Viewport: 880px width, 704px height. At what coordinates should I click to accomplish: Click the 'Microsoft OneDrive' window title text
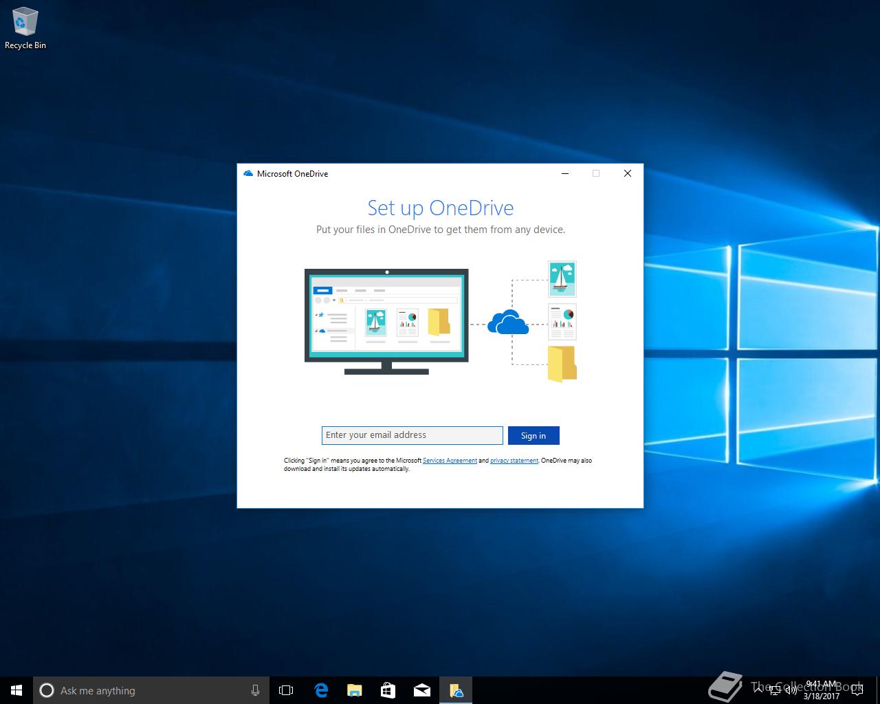292,174
